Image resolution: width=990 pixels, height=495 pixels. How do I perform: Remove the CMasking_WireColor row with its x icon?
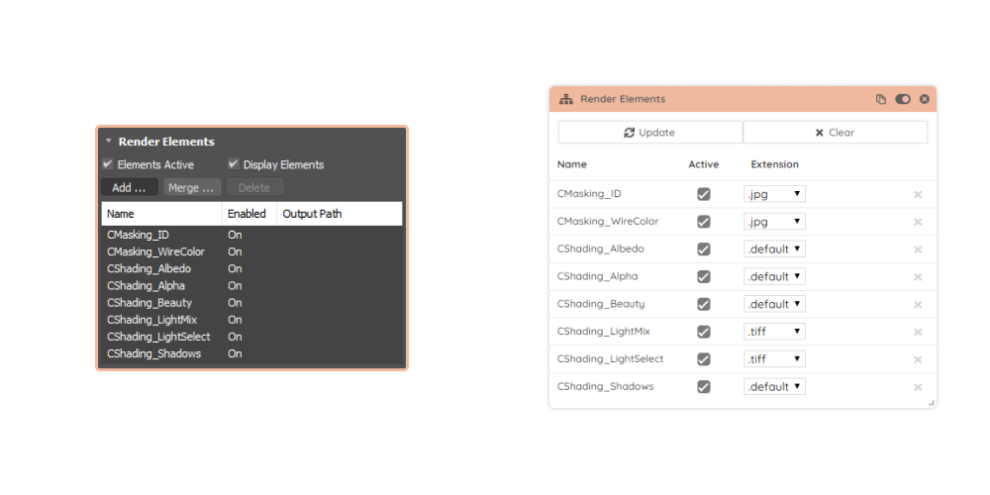tap(918, 222)
